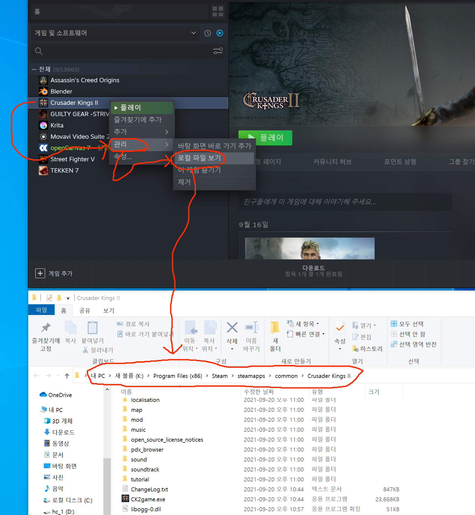Select CK2game.exe in the file list
The width and height of the screenshot is (475, 515).
148,499
